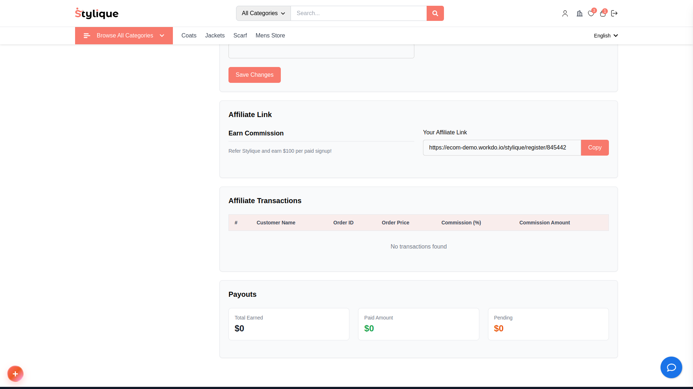
Task: Click the text area above Save Changes
Action: [x=321, y=51]
